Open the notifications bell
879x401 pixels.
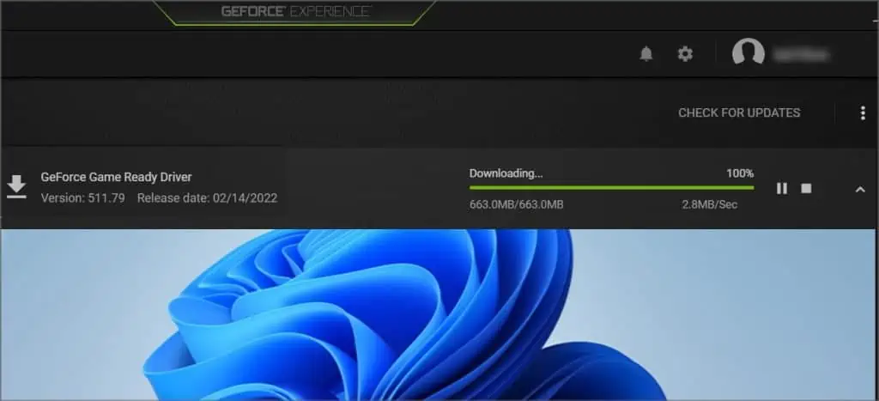(646, 54)
